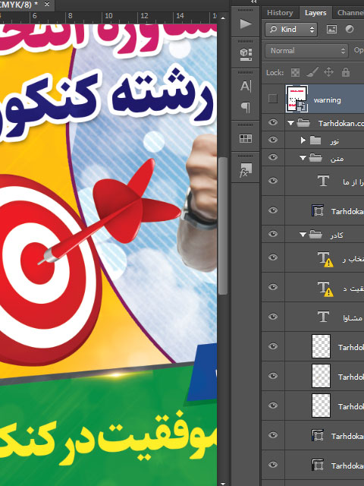
Task: Hide the 'مشاوا' text layer
Action: [x=273, y=317]
